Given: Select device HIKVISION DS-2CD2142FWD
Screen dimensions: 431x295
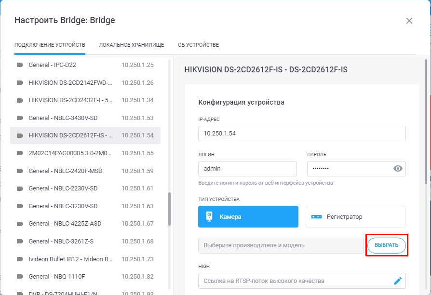Looking at the screenshot, I should pos(85,83).
